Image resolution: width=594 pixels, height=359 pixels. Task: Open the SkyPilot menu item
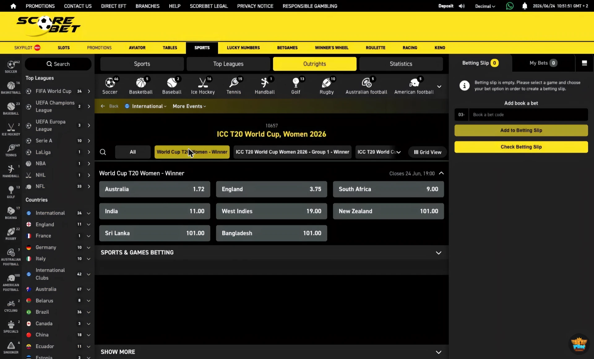click(x=27, y=48)
